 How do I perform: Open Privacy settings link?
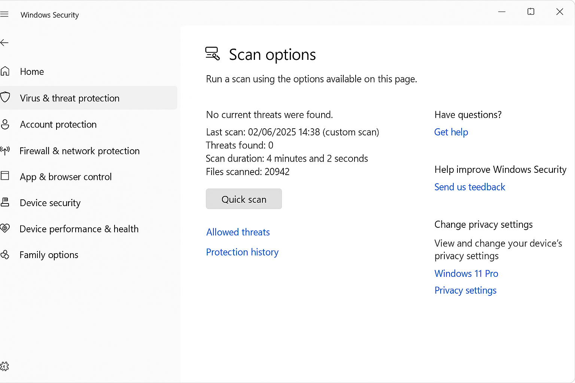point(465,291)
